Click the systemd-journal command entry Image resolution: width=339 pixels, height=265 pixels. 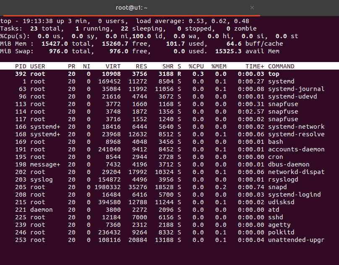[x=296, y=89]
